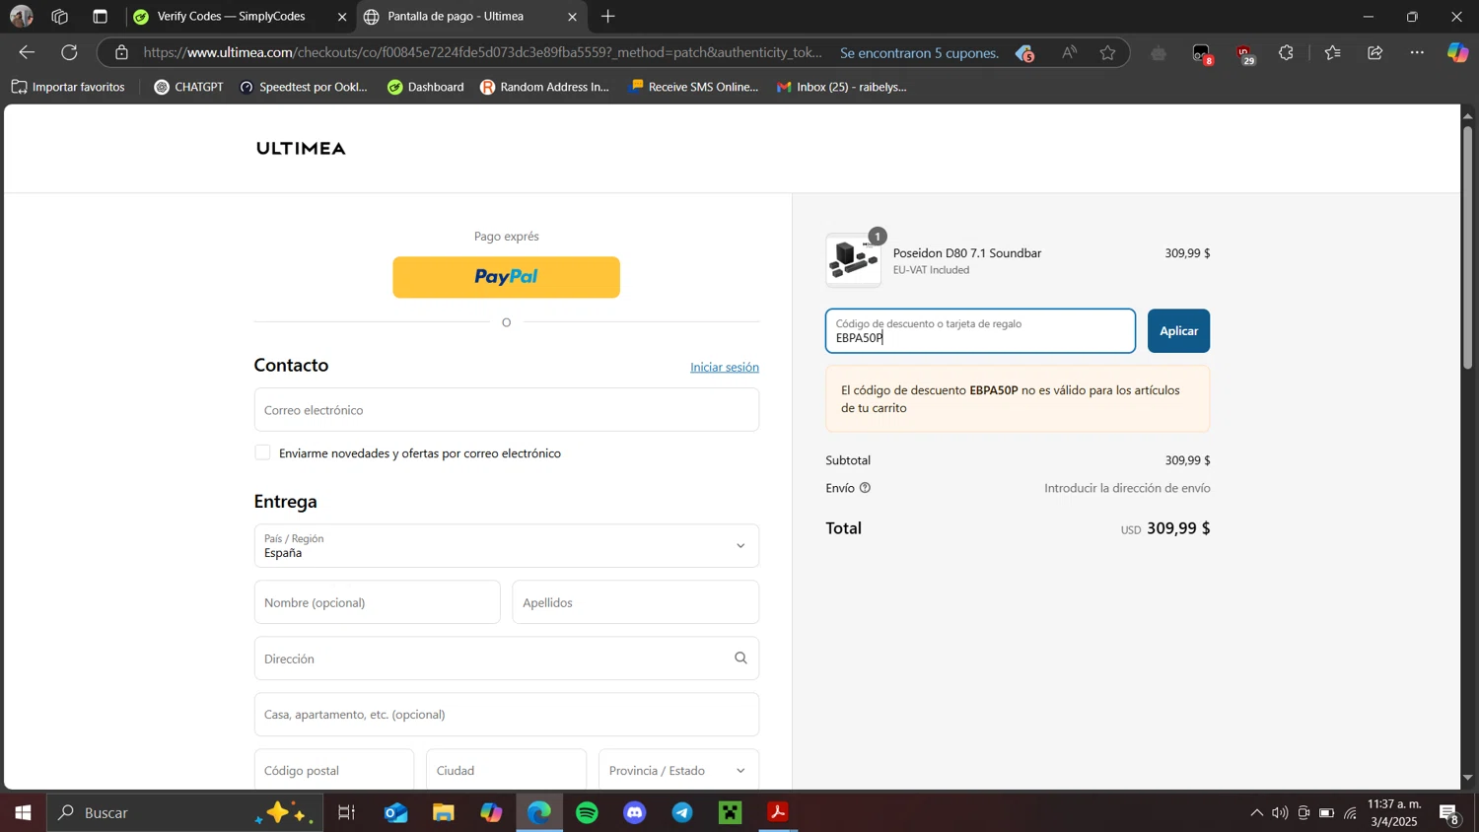
Task: Click the Ciudad field
Action: (x=506, y=770)
